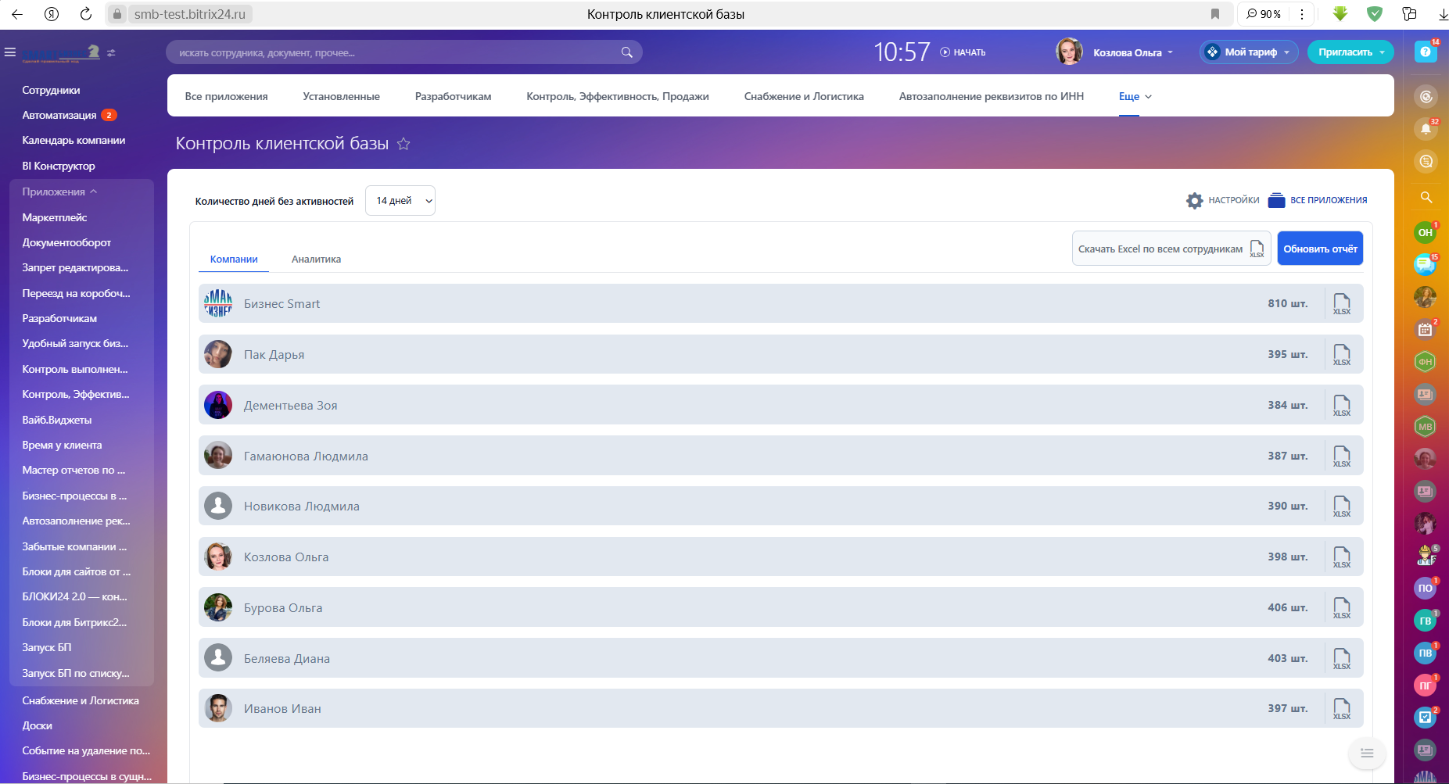1449x784 pixels.
Task: Download XLSX report for Козлова Ольга row
Action: coord(1342,557)
